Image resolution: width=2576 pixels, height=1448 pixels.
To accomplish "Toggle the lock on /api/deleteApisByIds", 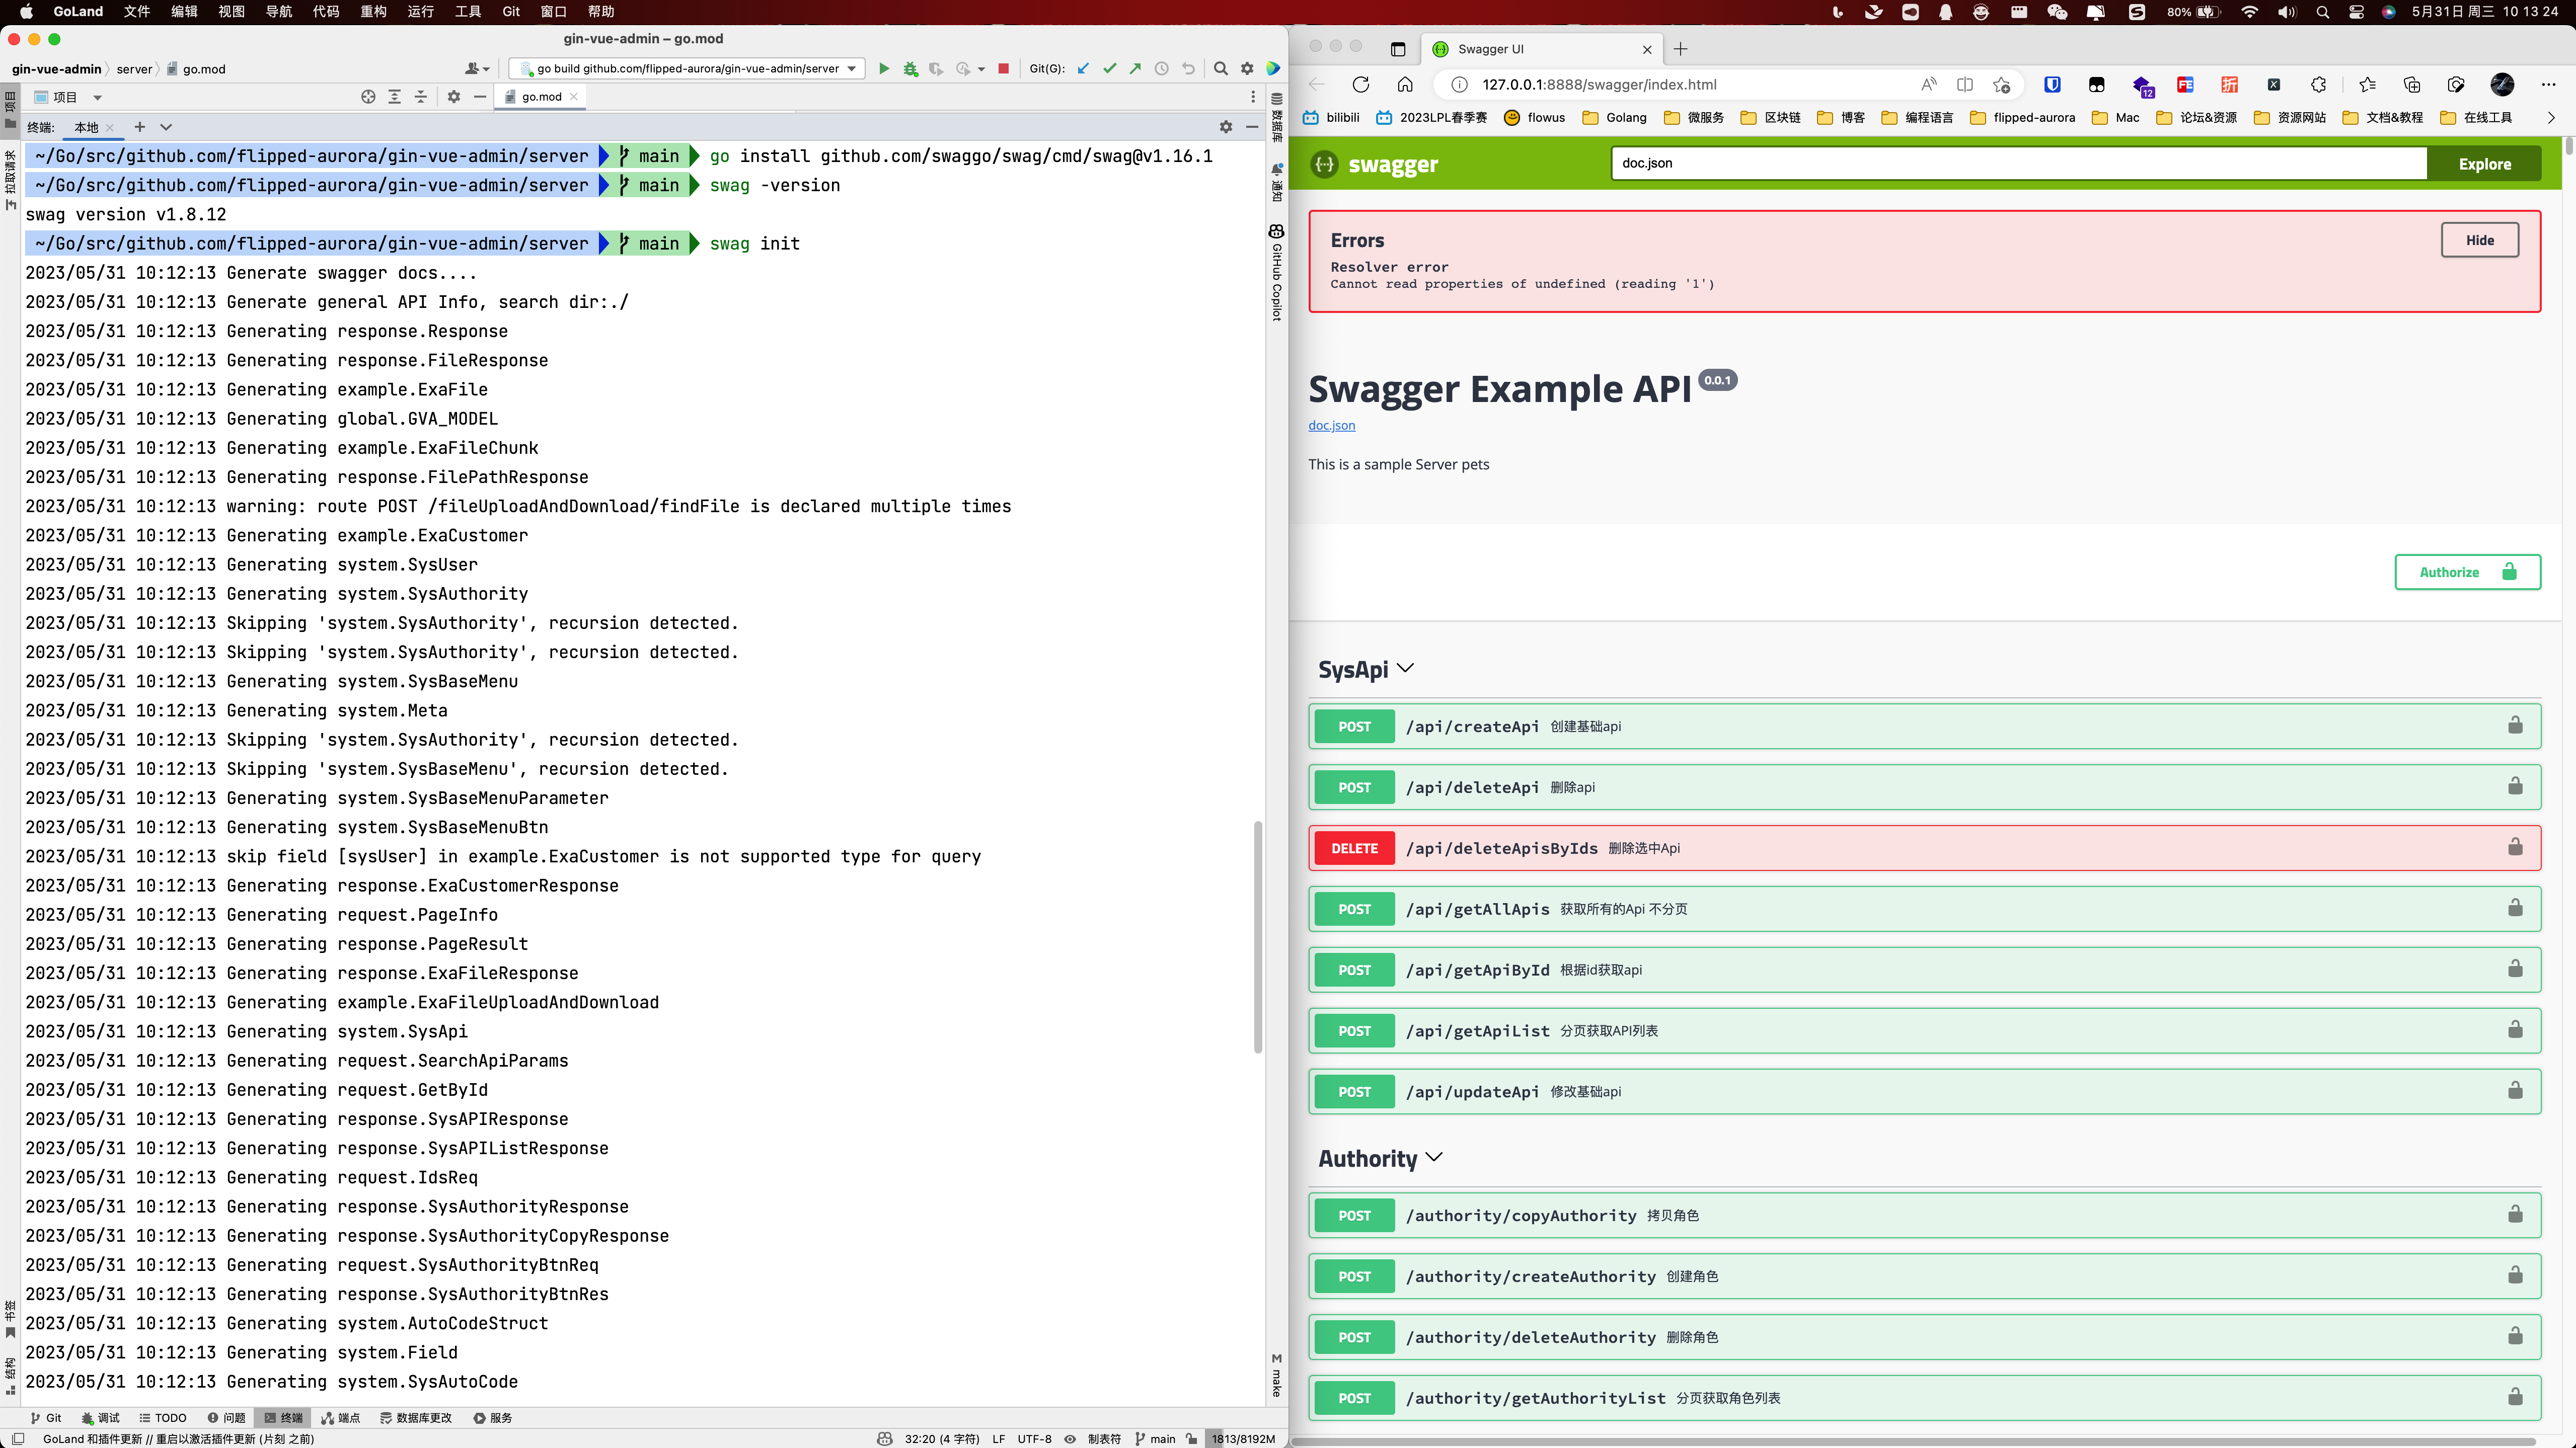I will pyautogui.click(x=2515, y=847).
